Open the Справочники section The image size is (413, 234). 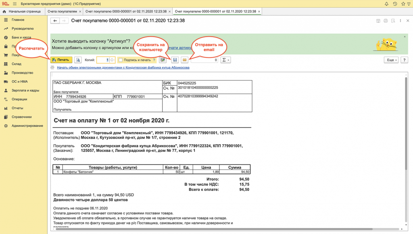click(x=22, y=117)
